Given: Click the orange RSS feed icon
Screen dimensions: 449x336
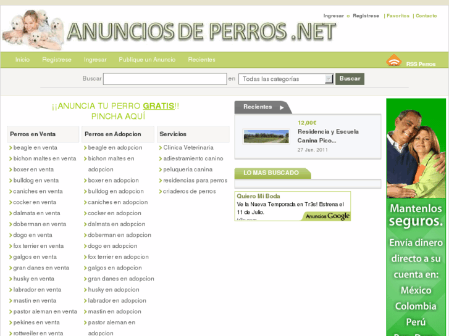Looking at the screenshot, I should 394,60.
